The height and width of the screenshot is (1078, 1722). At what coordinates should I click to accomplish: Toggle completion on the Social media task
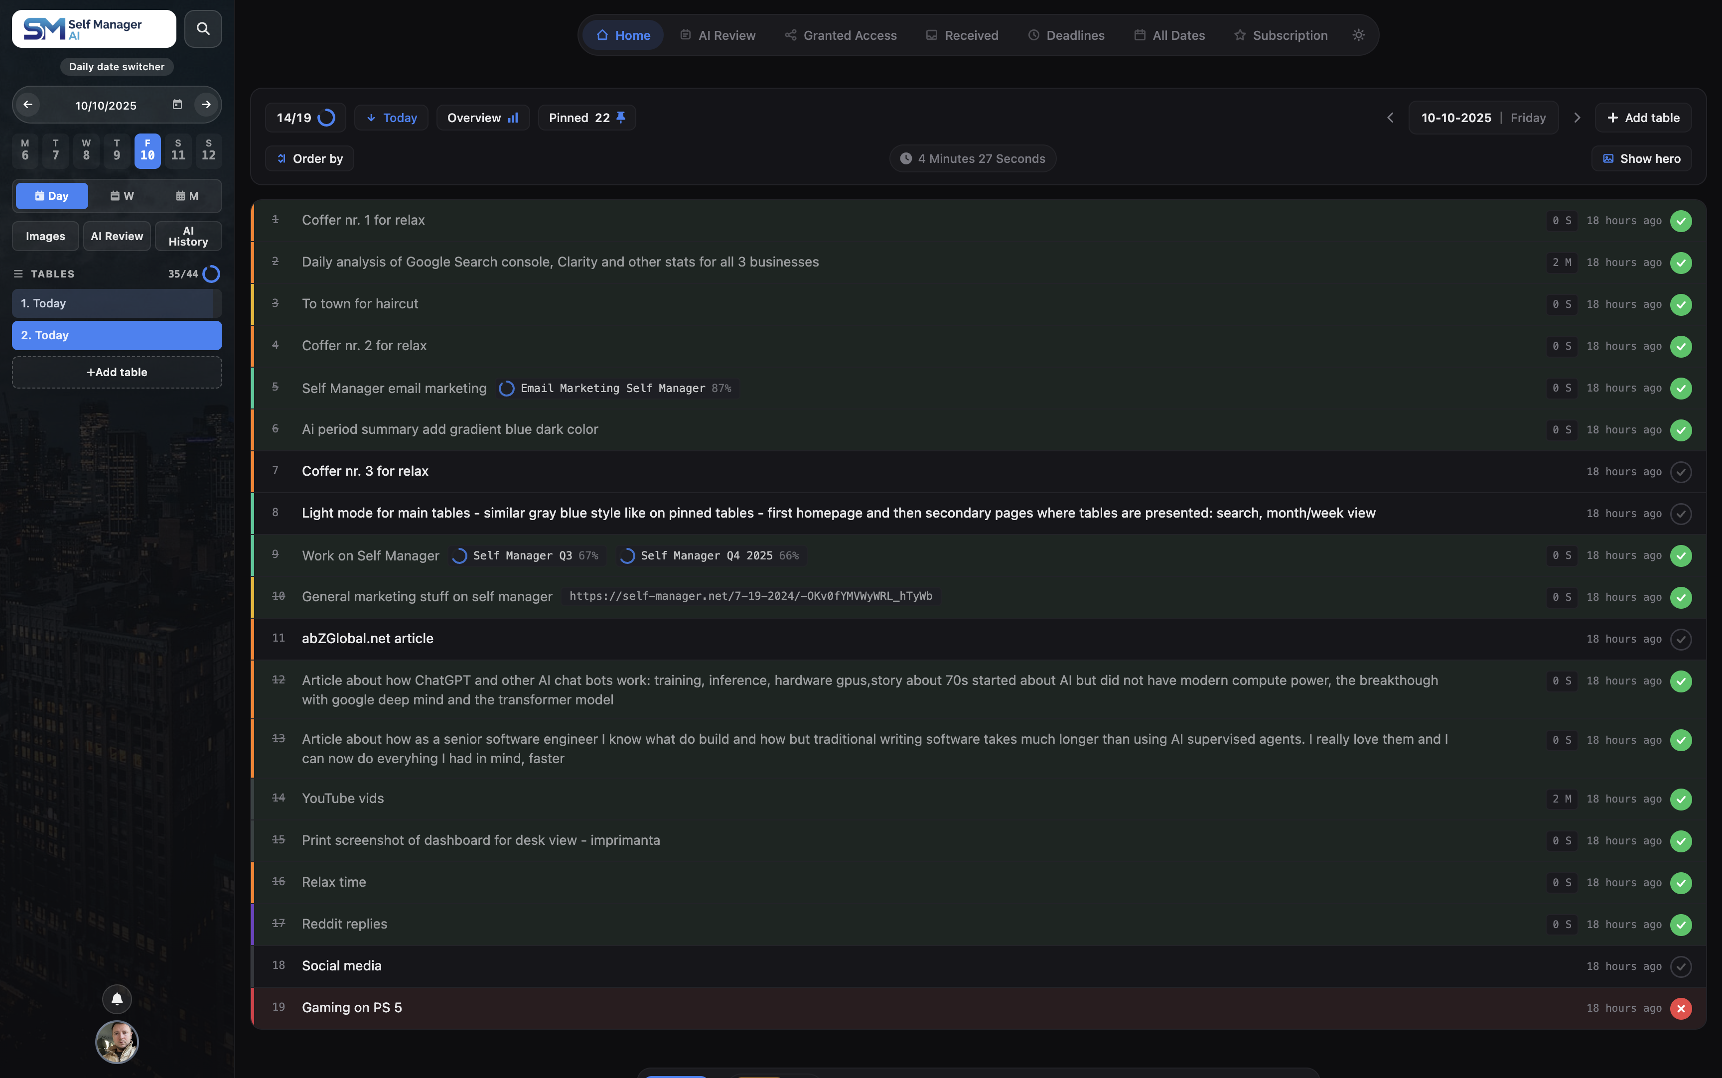coord(1680,966)
